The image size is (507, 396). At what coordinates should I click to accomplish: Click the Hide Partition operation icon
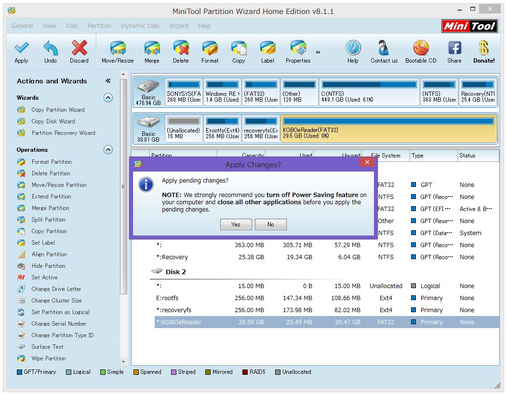[21, 266]
